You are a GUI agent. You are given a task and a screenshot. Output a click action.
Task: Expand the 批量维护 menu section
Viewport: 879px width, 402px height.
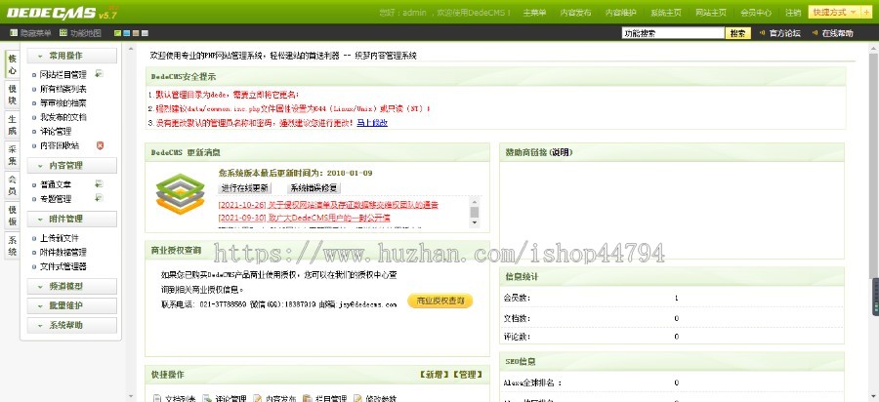click(x=71, y=305)
